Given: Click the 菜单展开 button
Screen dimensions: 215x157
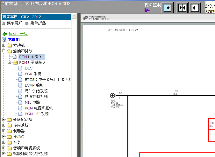Looking at the screenshot, I should pyautogui.click(x=14, y=23).
